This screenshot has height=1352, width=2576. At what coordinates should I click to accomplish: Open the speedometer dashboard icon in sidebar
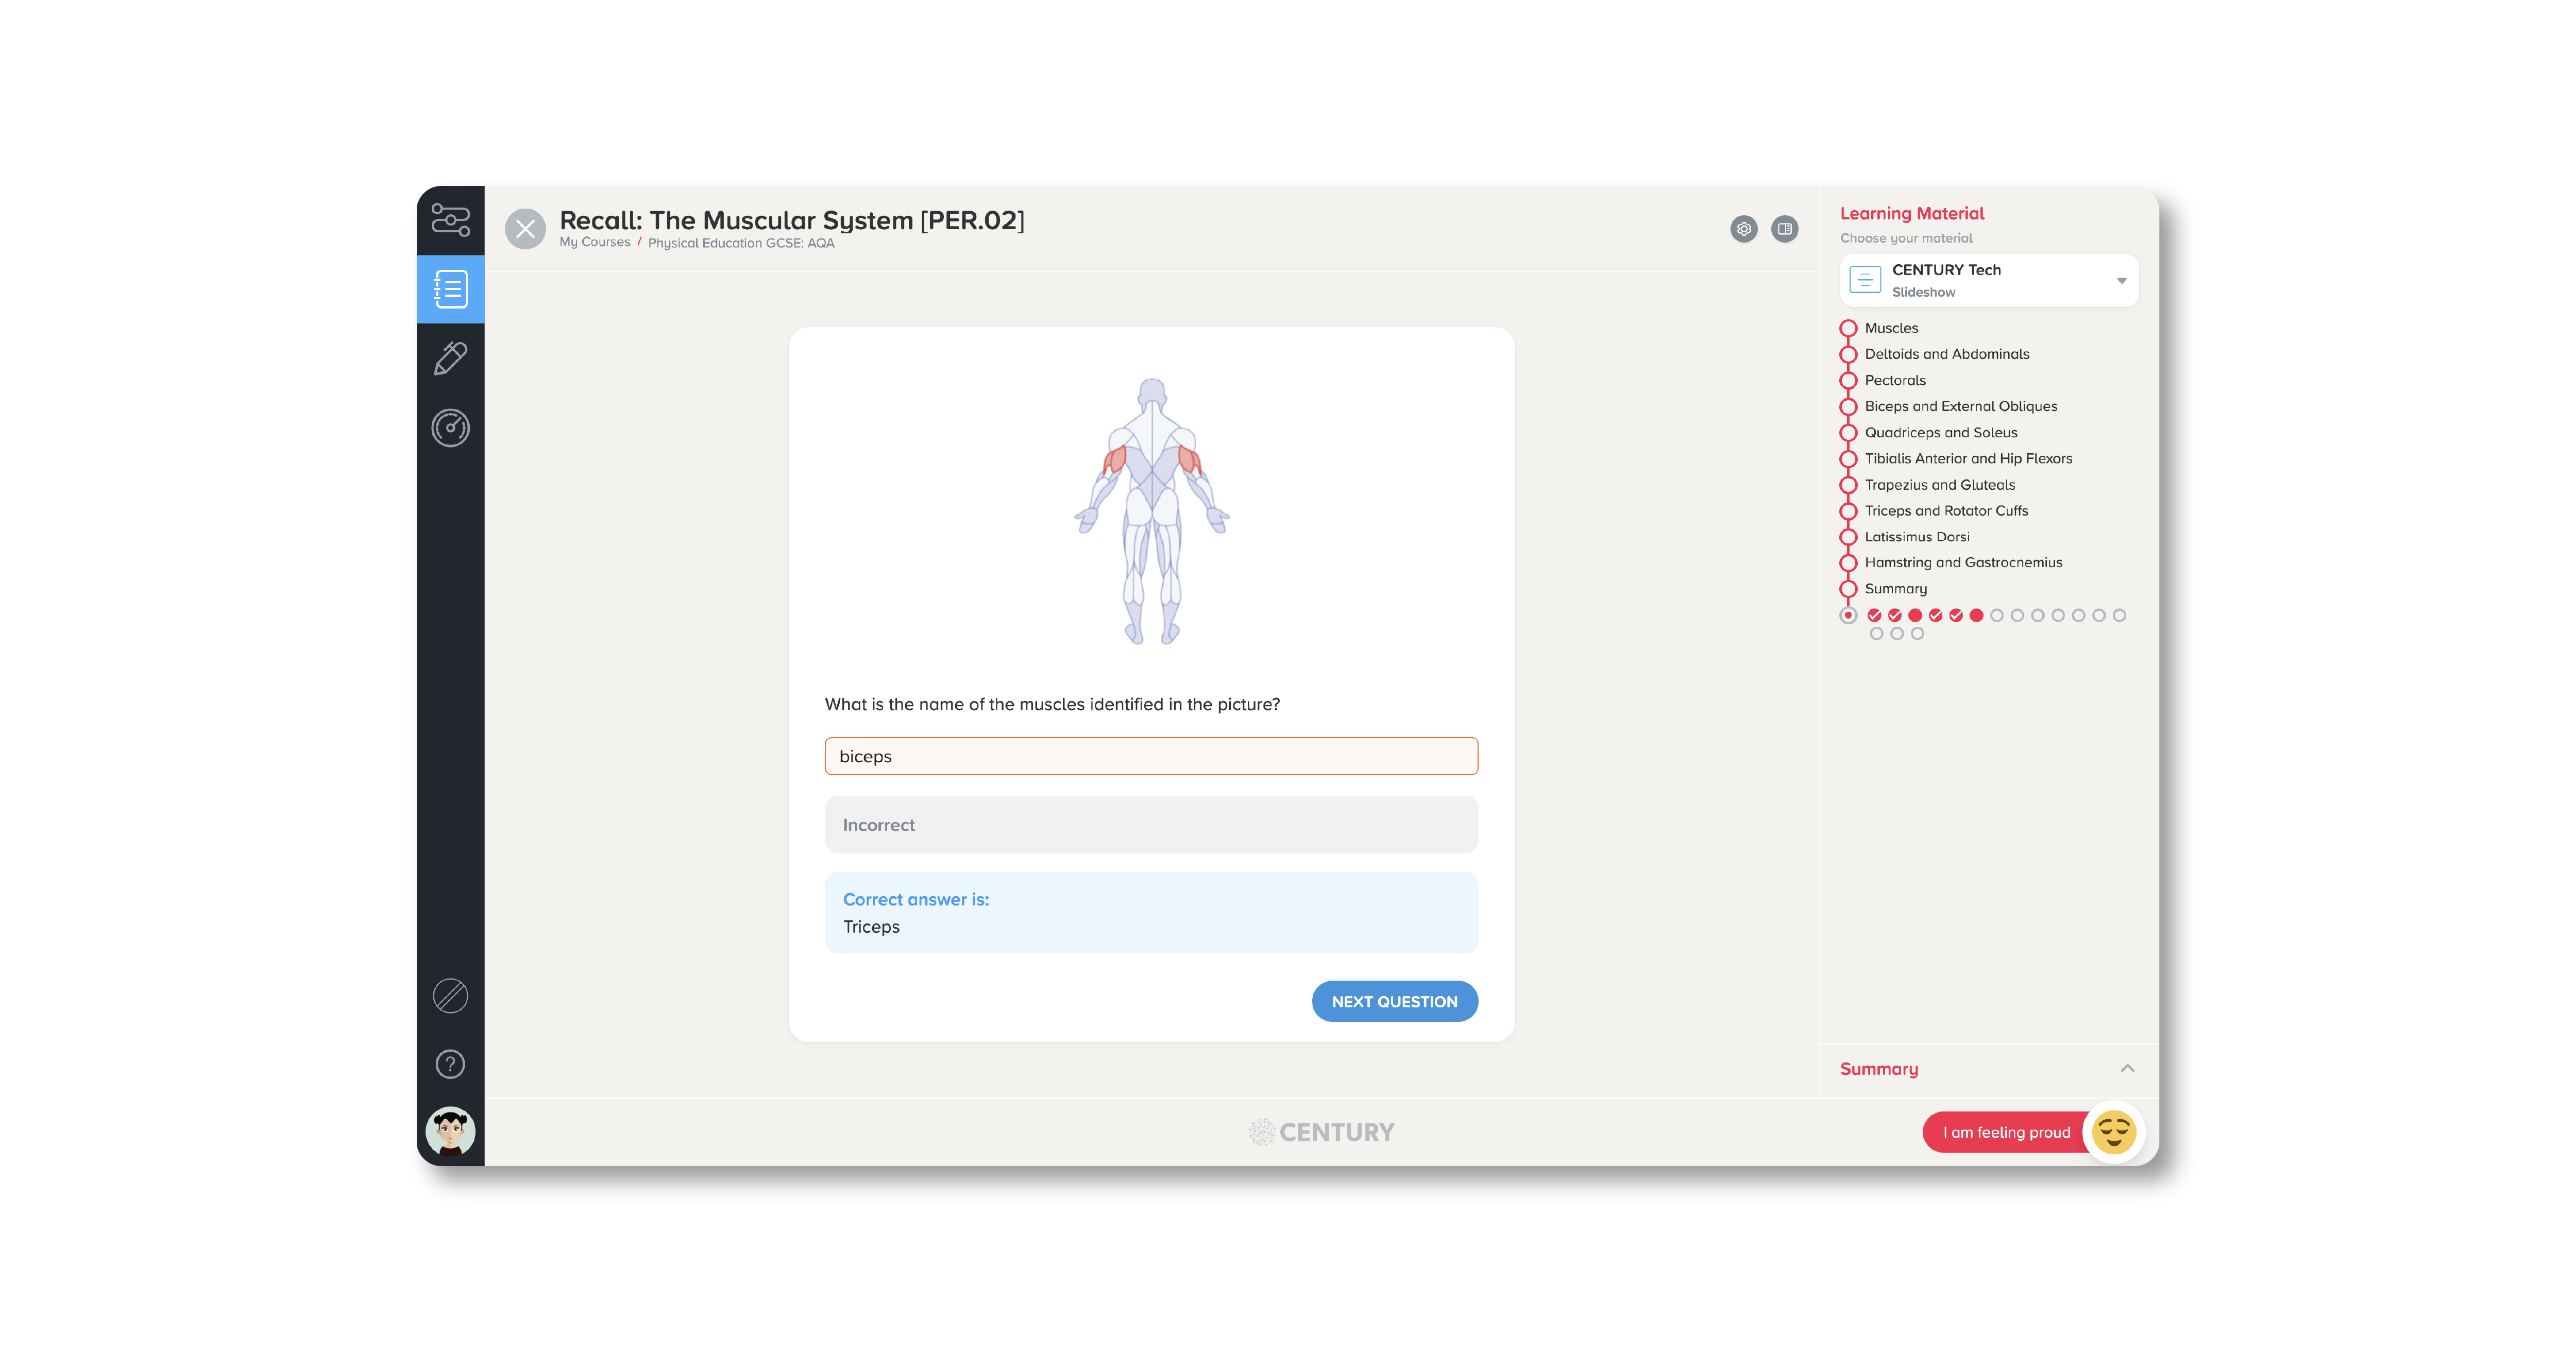coord(450,428)
